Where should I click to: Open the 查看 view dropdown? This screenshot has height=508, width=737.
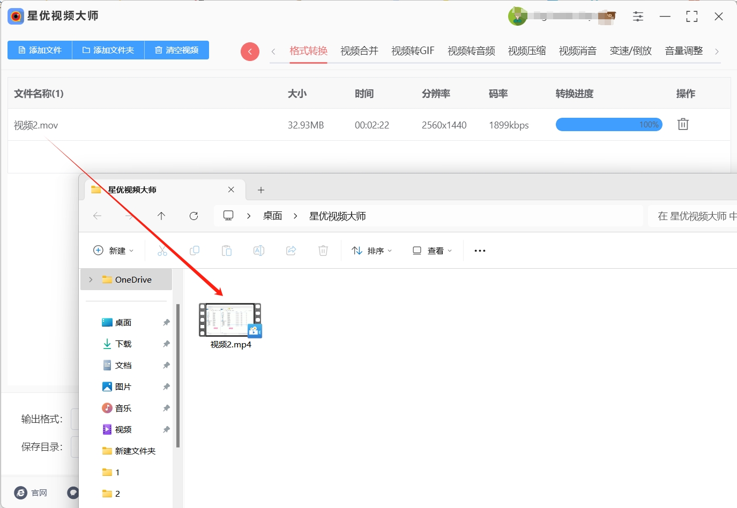coord(432,251)
